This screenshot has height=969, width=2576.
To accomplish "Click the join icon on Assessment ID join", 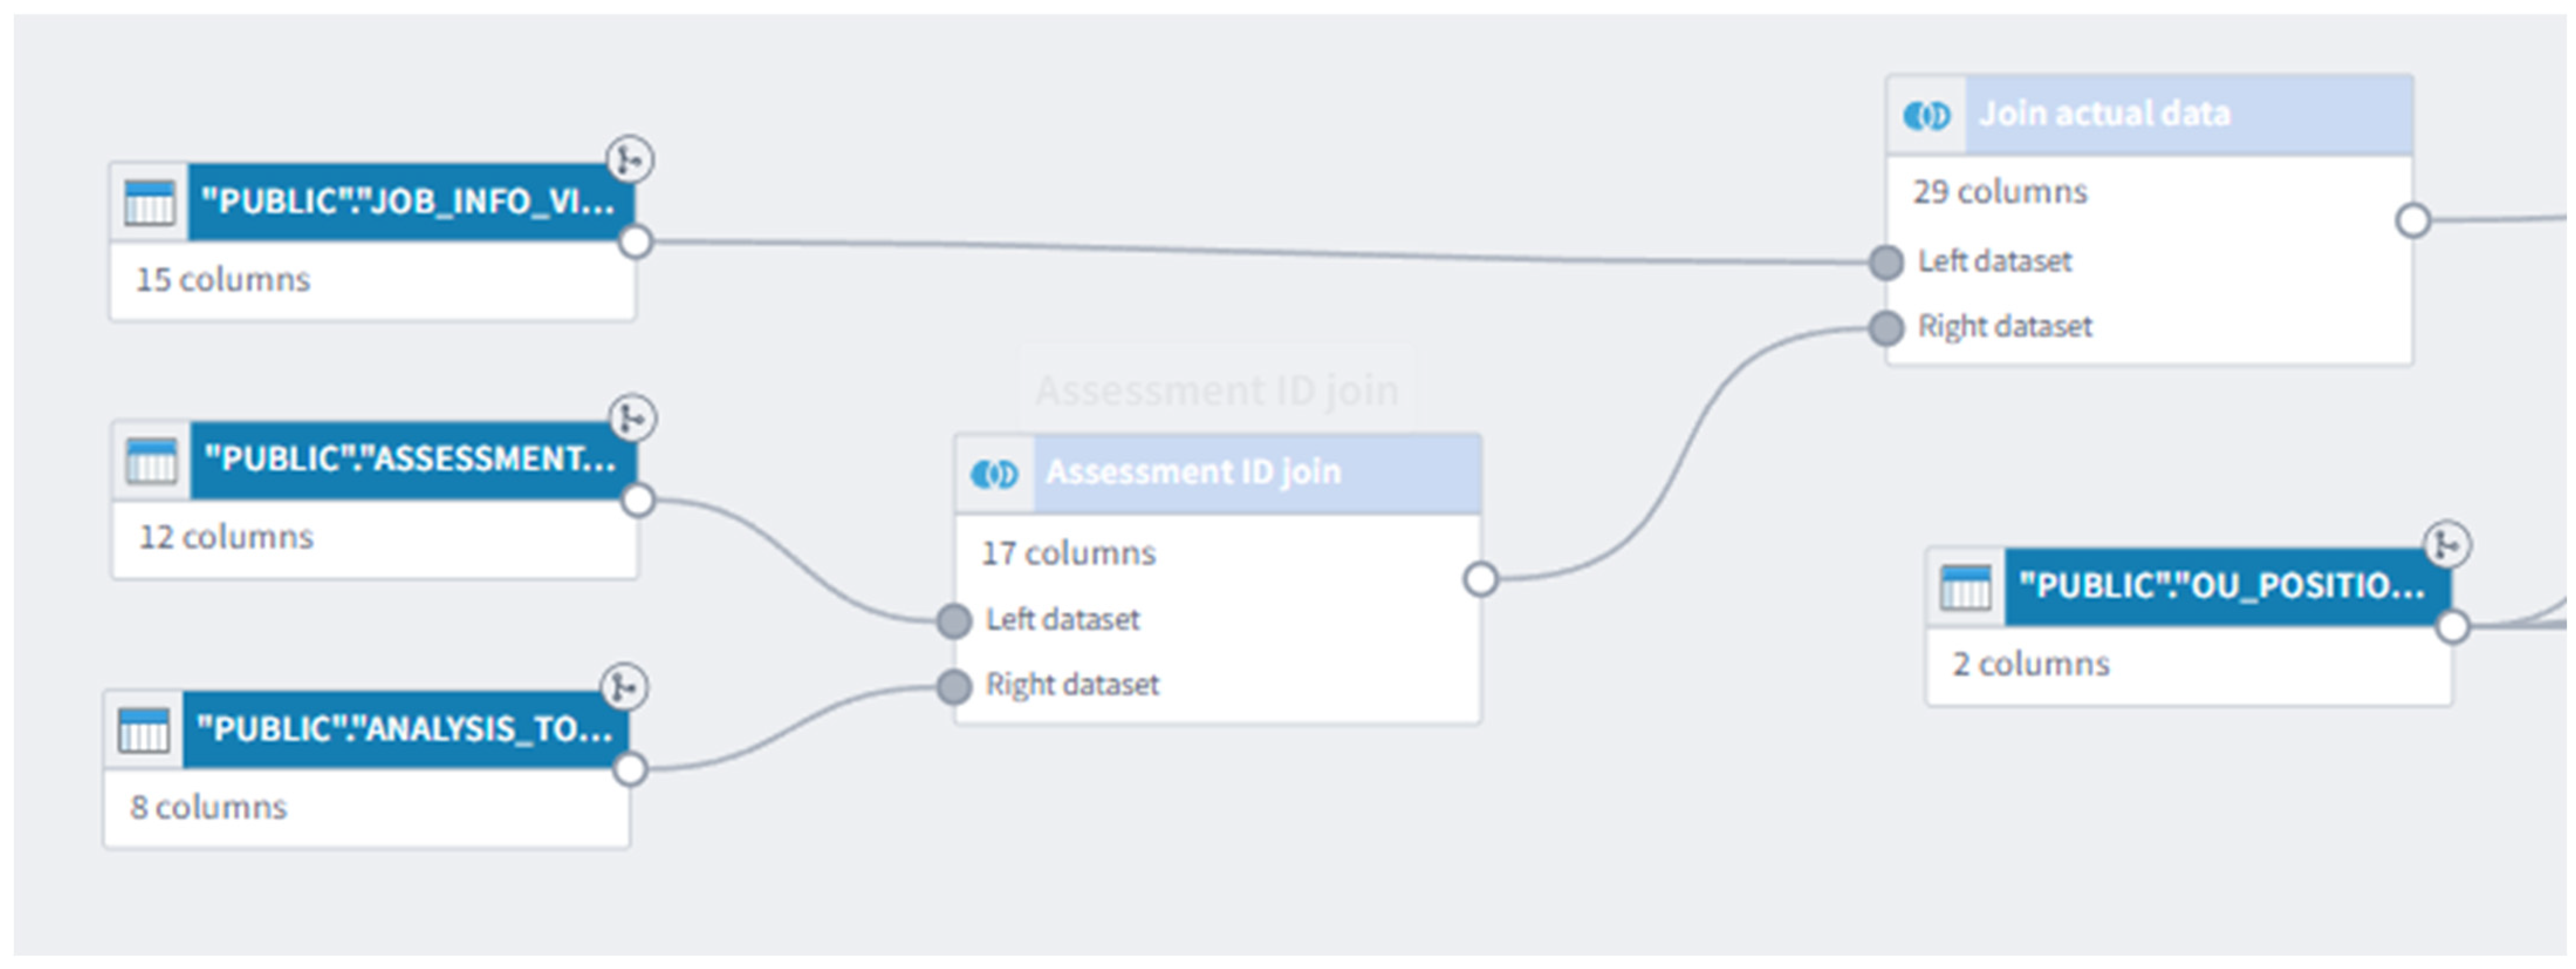I will pos(994,473).
